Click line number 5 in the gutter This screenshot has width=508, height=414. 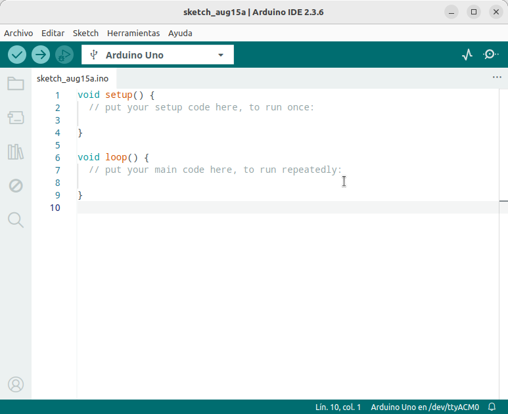tap(58, 145)
